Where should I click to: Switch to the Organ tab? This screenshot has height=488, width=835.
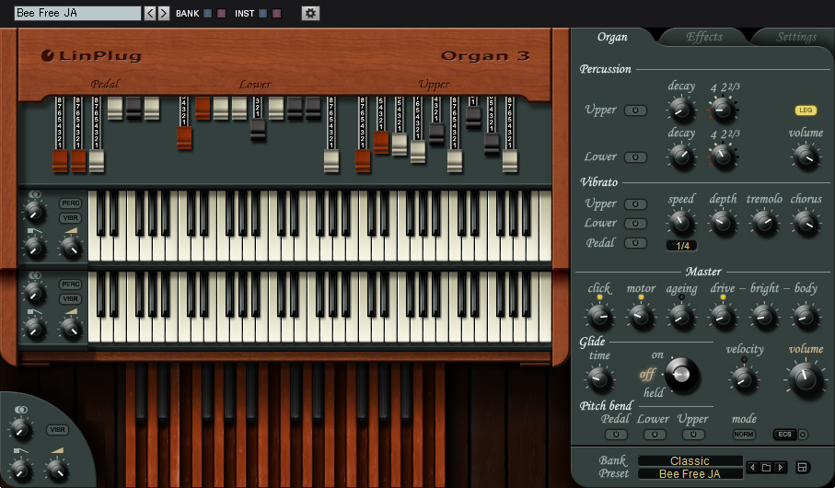coord(612,37)
